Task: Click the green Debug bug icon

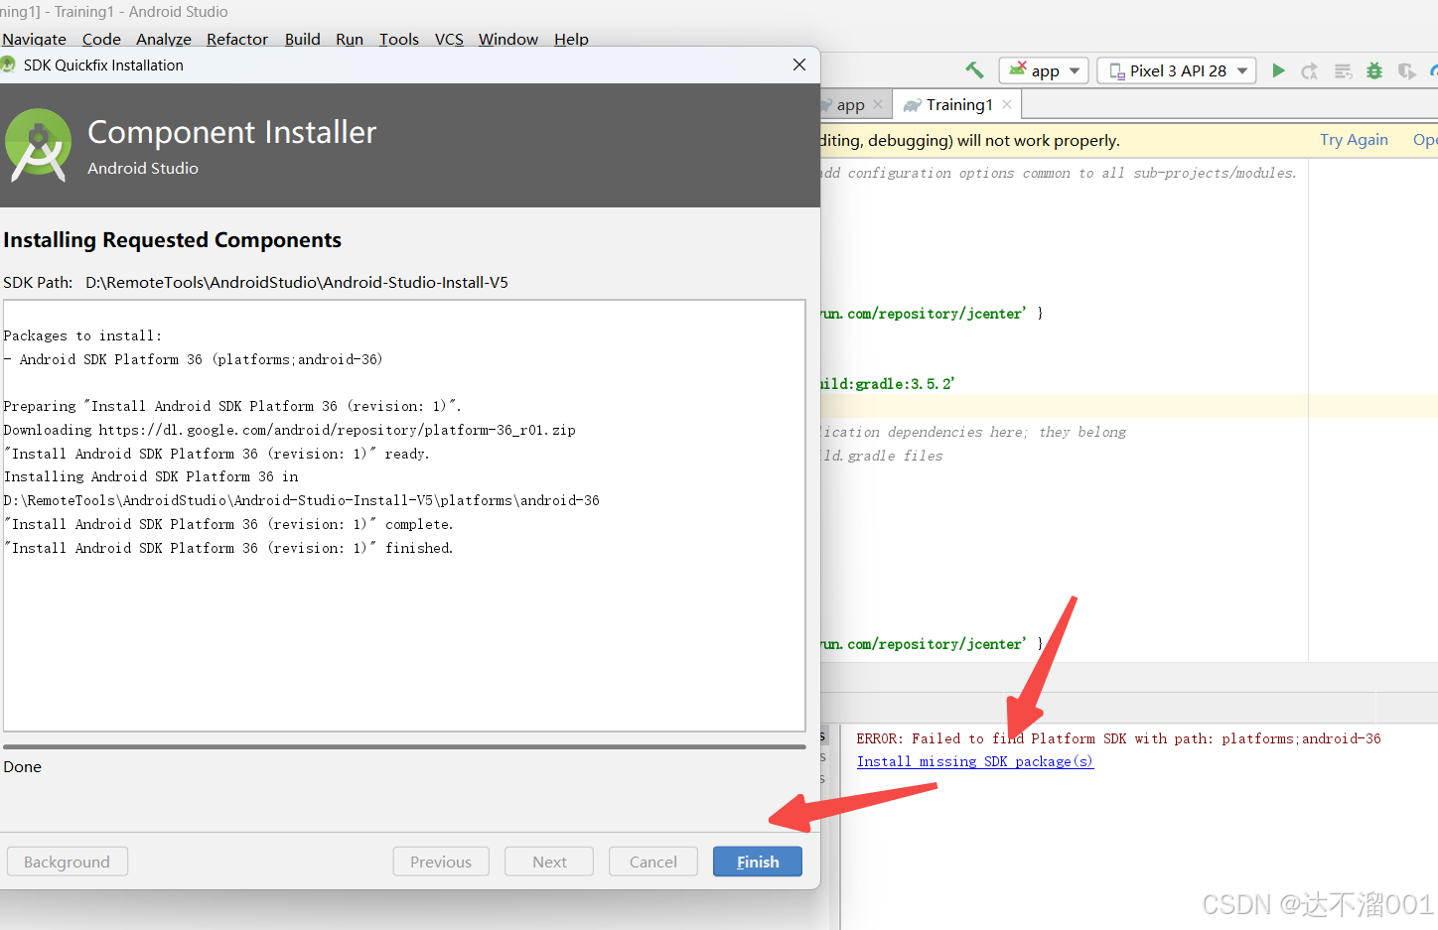Action: (x=1374, y=70)
